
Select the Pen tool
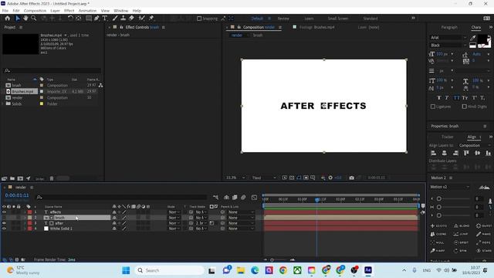coord(96,19)
